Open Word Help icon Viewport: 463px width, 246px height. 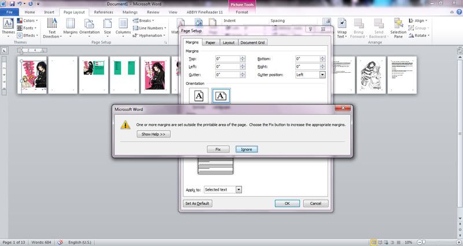(459, 12)
